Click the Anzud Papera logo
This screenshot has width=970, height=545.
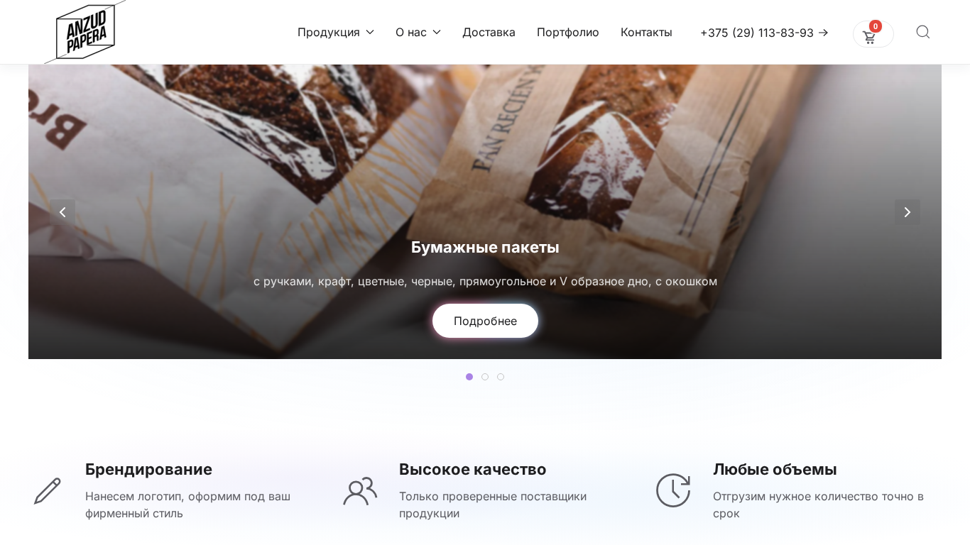85,32
